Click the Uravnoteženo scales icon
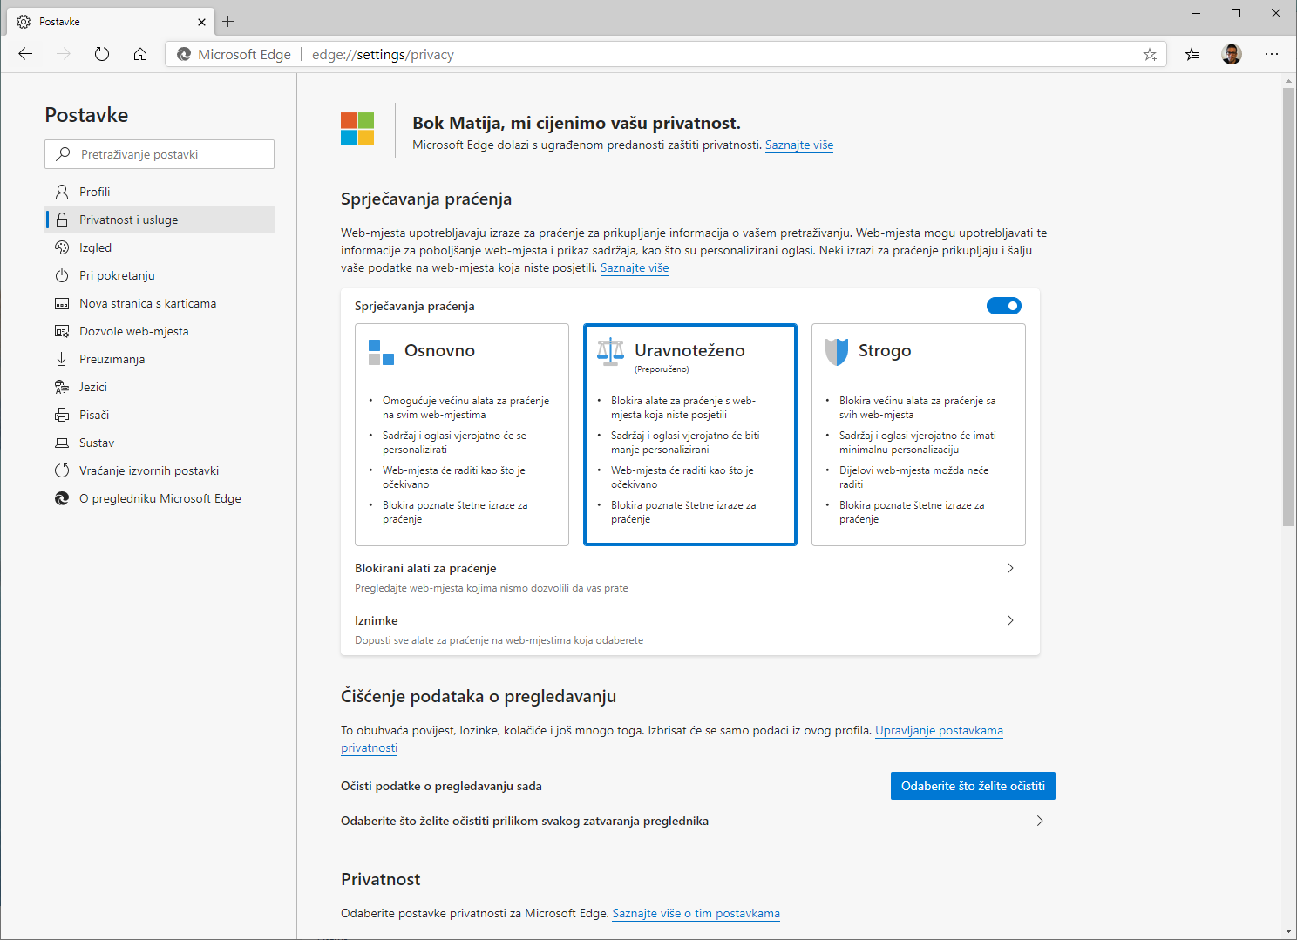Viewport: 1297px width, 940px height. click(610, 350)
